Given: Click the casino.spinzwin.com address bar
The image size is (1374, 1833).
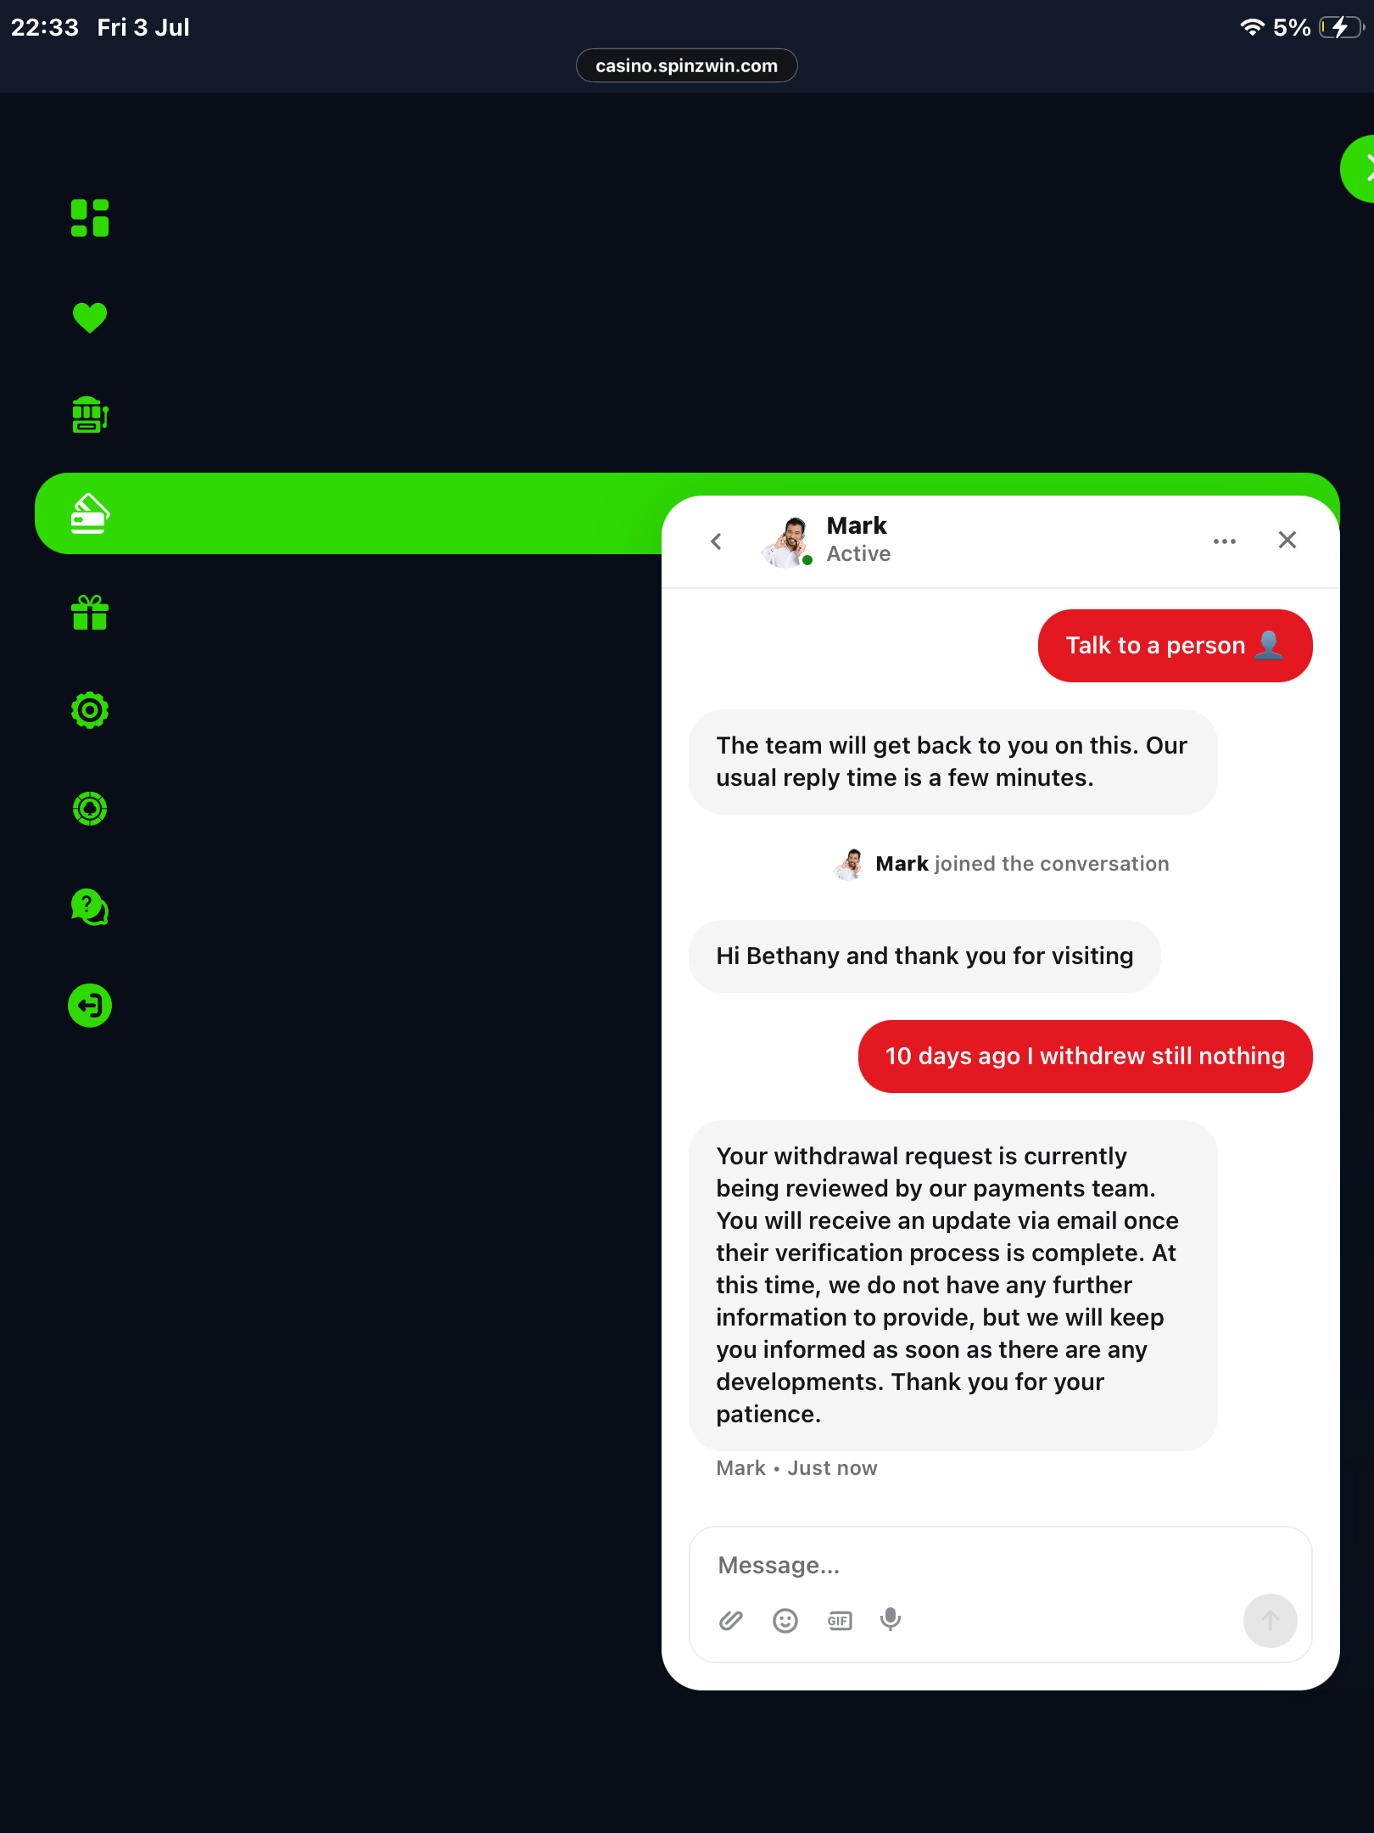Looking at the screenshot, I should click(687, 65).
